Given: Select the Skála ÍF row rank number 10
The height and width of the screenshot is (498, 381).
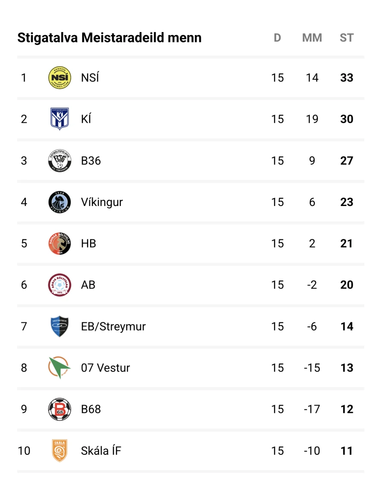Looking at the screenshot, I should coord(24,450).
